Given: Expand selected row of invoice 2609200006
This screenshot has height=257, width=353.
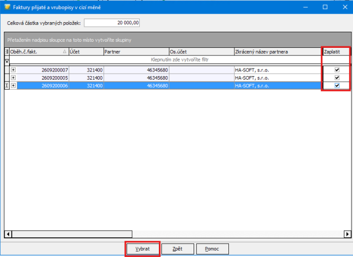Looking at the screenshot, I should tap(13, 86).
